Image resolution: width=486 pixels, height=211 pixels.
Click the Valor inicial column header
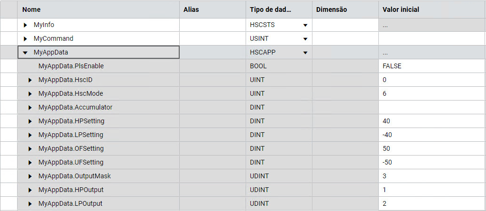click(401, 9)
